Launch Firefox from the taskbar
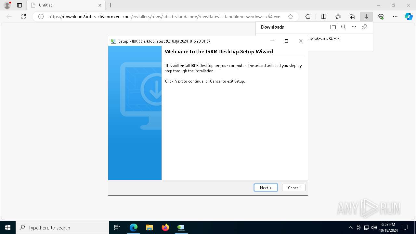The height and width of the screenshot is (234, 416). [x=165, y=227]
